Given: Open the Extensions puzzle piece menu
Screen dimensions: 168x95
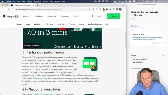Looking at the screenshot, I should pyautogui.click(x=110, y=9).
